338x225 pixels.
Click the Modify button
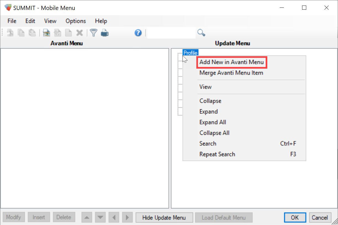click(14, 217)
